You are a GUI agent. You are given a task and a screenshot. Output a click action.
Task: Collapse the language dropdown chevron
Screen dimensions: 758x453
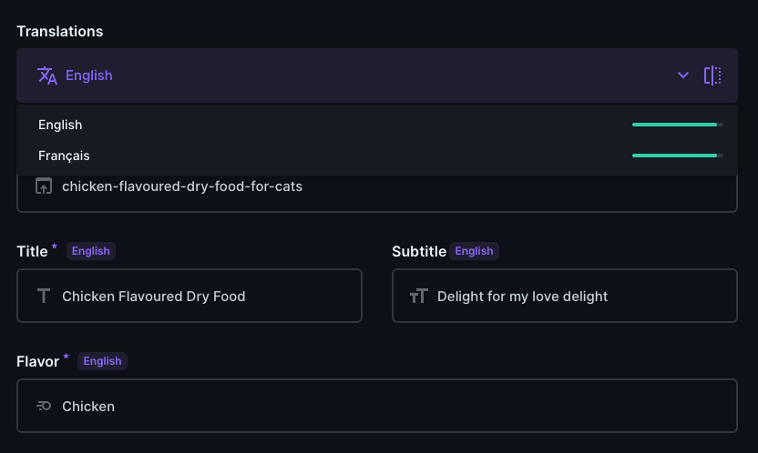pyautogui.click(x=683, y=75)
